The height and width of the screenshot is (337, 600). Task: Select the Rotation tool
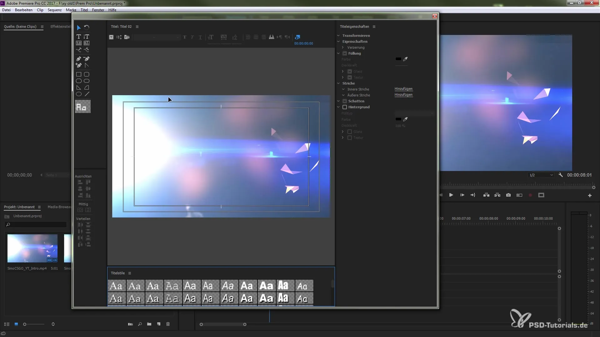click(x=87, y=27)
